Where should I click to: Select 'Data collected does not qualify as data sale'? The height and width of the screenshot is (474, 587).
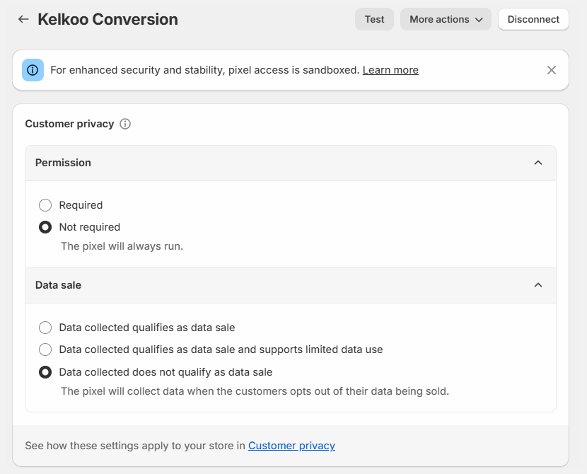click(x=45, y=372)
